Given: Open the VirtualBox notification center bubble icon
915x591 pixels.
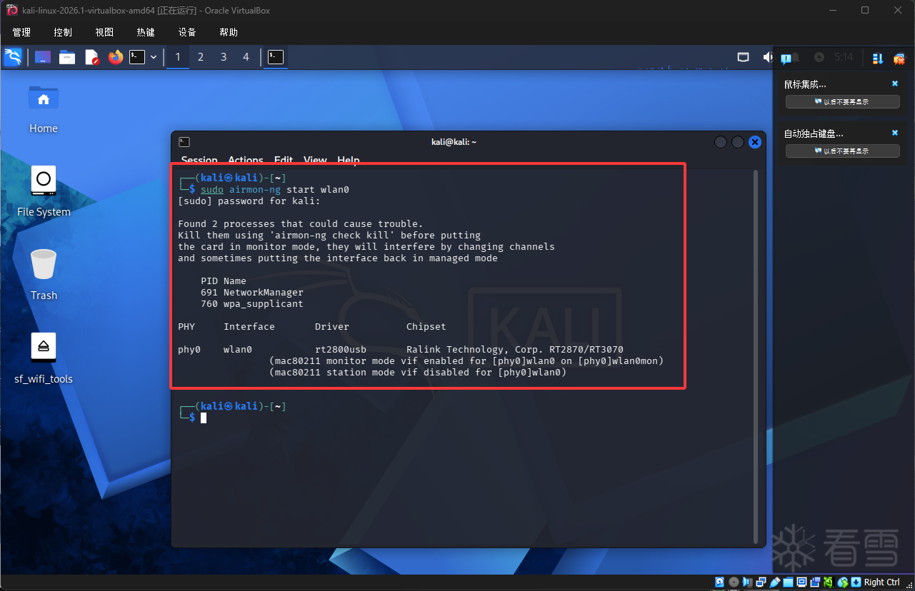Looking at the screenshot, I should click(x=786, y=59).
